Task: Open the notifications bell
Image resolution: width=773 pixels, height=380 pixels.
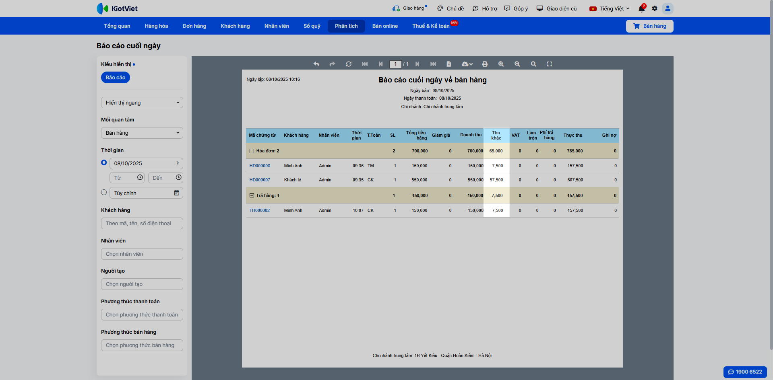Action: coord(641,8)
